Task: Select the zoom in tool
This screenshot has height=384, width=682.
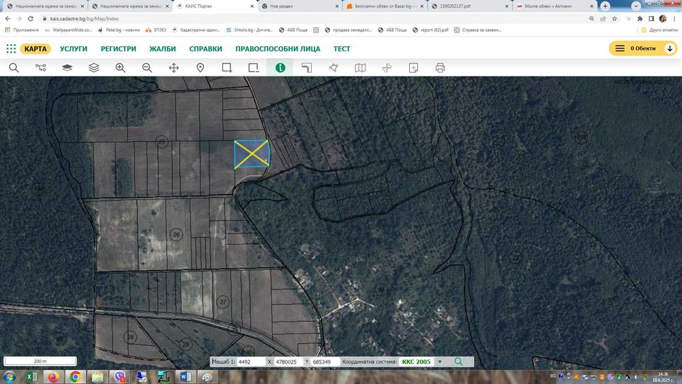Action: (121, 68)
